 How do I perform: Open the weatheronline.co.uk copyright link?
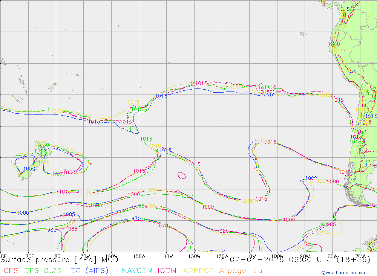click(345, 273)
